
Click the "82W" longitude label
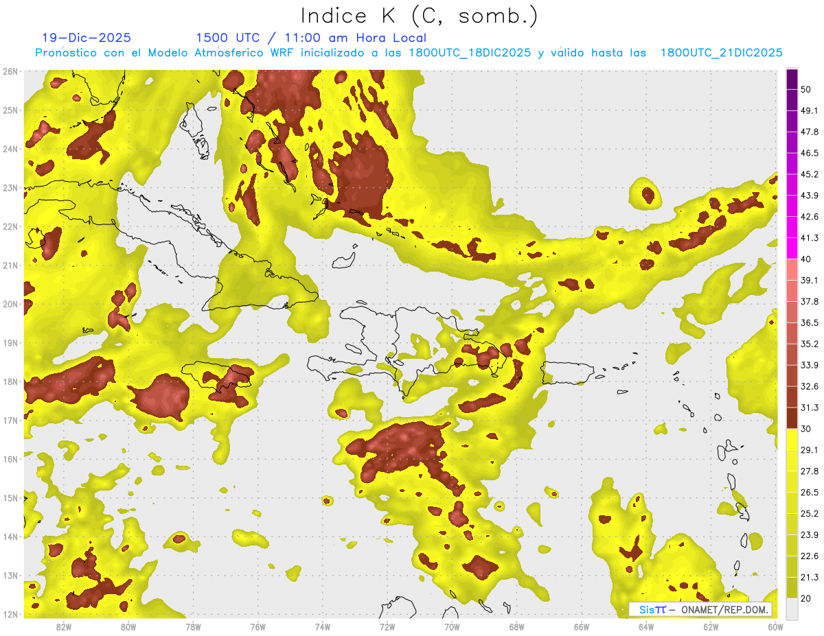point(64,627)
